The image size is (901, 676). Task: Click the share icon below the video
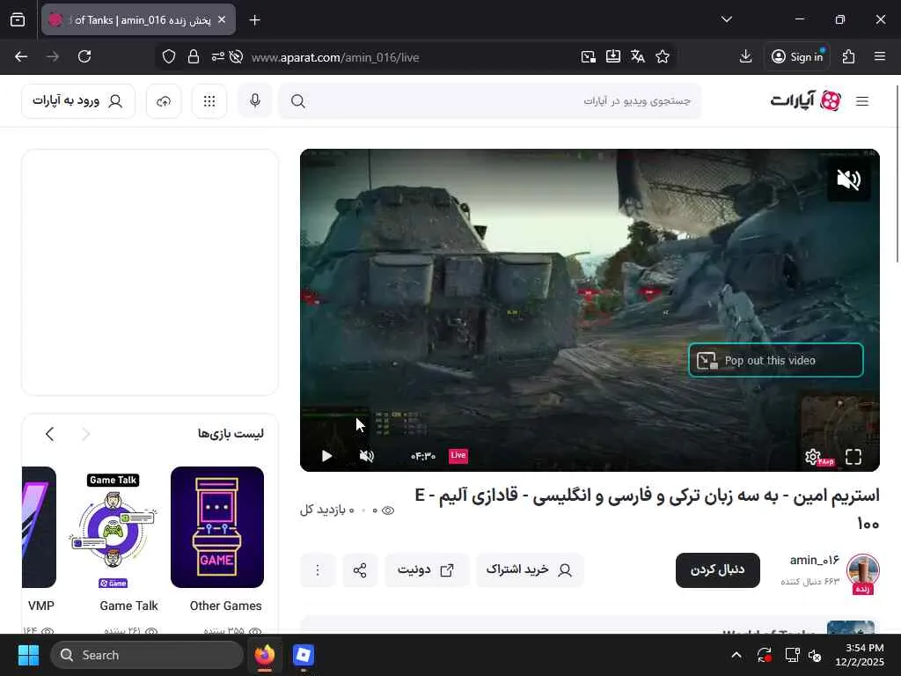point(360,570)
